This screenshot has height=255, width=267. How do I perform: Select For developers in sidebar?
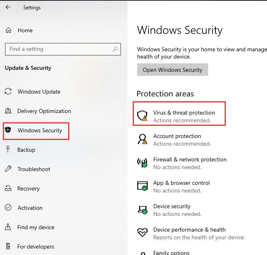(35, 247)
